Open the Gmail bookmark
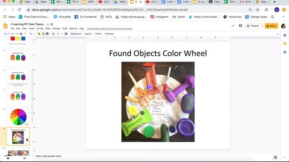Image resolution: width=289 pixels, height=162 pixels. click(x=179, y=17)
